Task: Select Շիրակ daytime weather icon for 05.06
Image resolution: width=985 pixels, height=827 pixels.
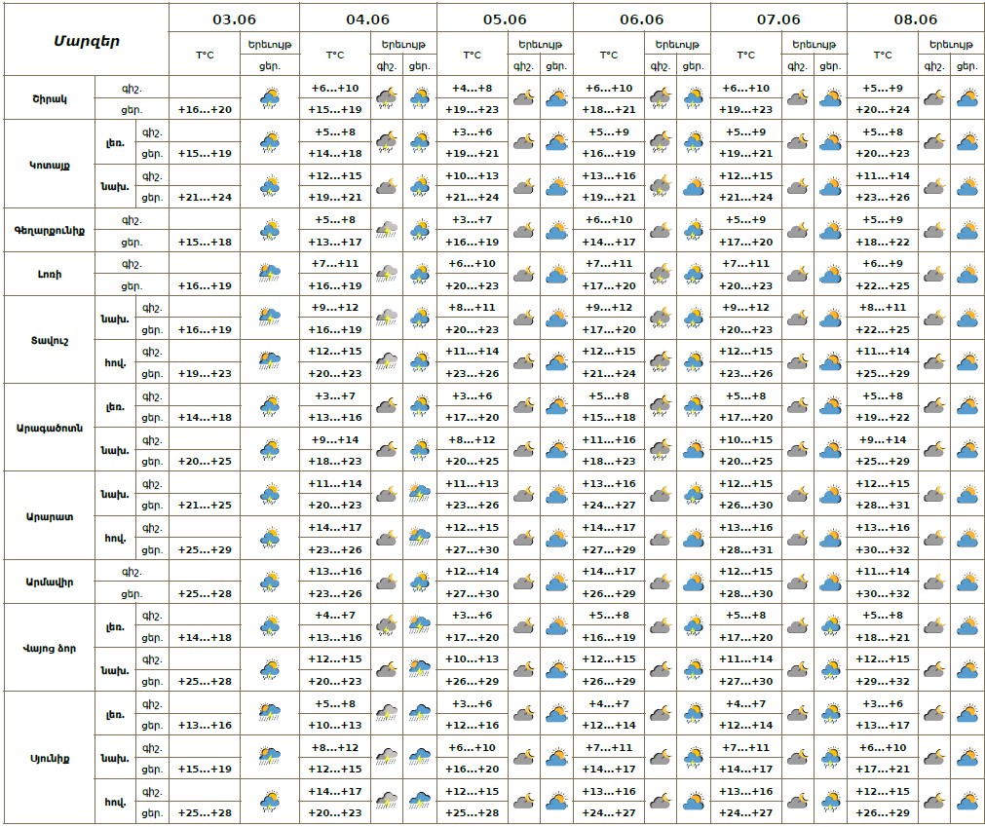Action: click(x=556, y=97)
